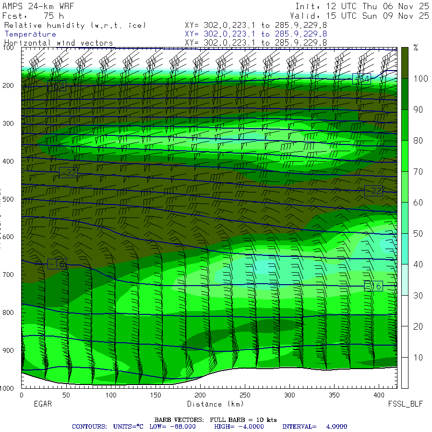432x432 pixels.
Task: Click the -32 contour label on left side
Action: [68, 172]
